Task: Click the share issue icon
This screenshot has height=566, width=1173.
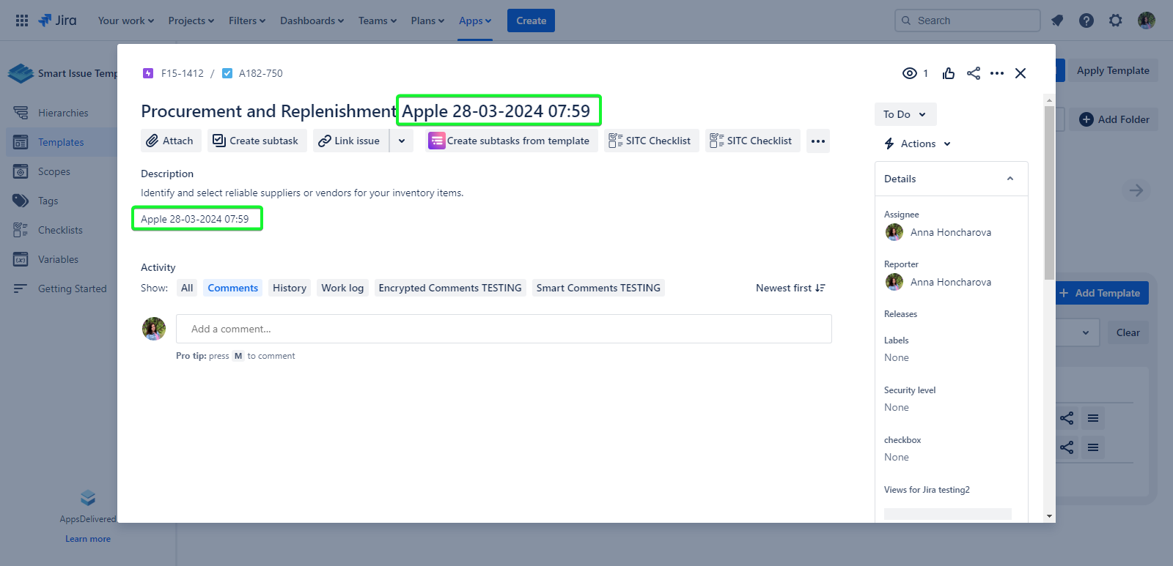Action: click(974, 73)
